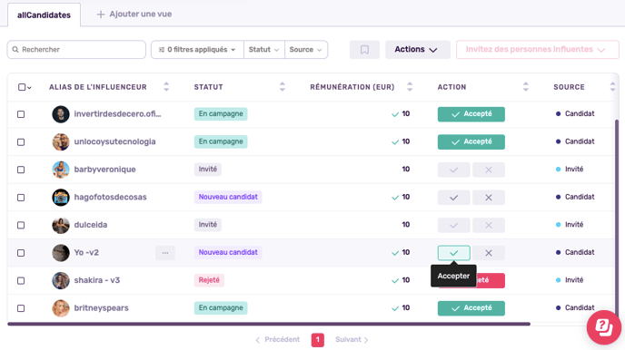Click Nouveau candidat badge for Yo -v2
This screenshot has width=625, height=350.
[228, 253]
